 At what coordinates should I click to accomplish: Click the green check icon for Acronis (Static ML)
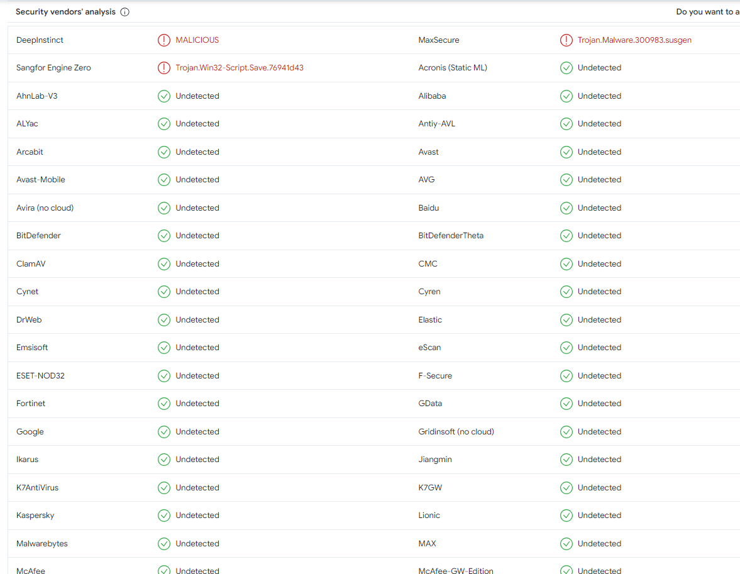(x=566, y=68)
